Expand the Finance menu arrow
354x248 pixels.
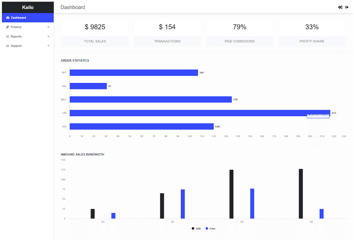point(48,27)
